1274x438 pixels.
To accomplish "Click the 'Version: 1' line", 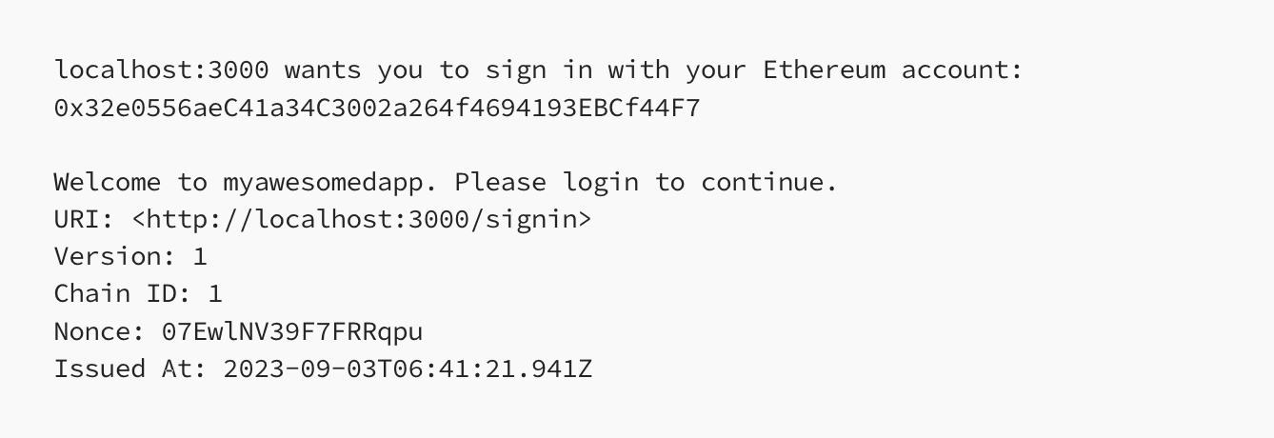I will (129, 256).
